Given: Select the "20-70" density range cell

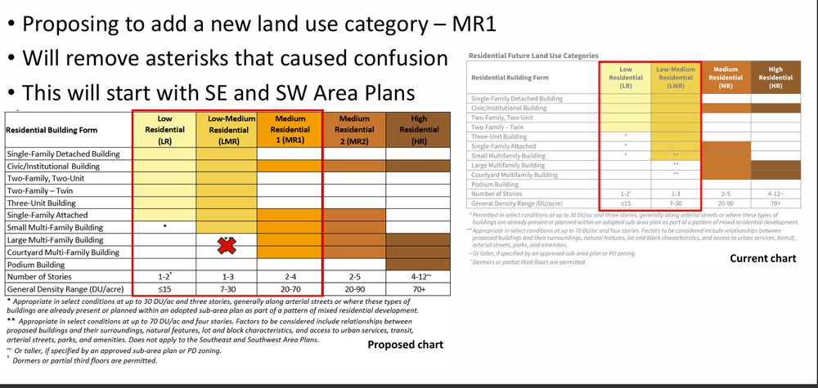Looking at the screenshot, I should [x=290, y=289].
